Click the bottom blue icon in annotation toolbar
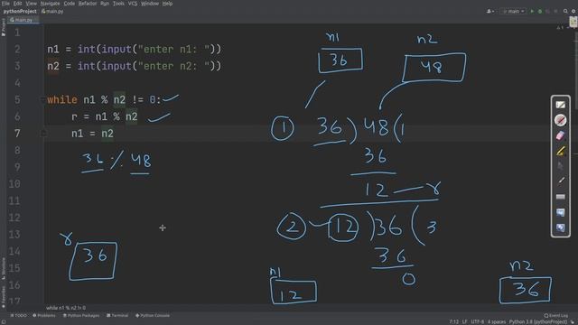The width and height of the screenshot is (578, 325). [560, 227]
